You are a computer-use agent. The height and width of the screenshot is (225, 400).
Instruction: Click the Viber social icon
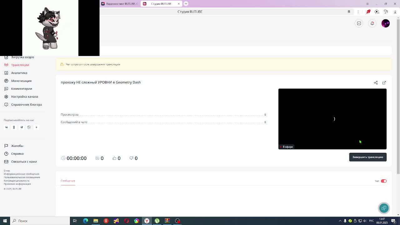point(29,127)
